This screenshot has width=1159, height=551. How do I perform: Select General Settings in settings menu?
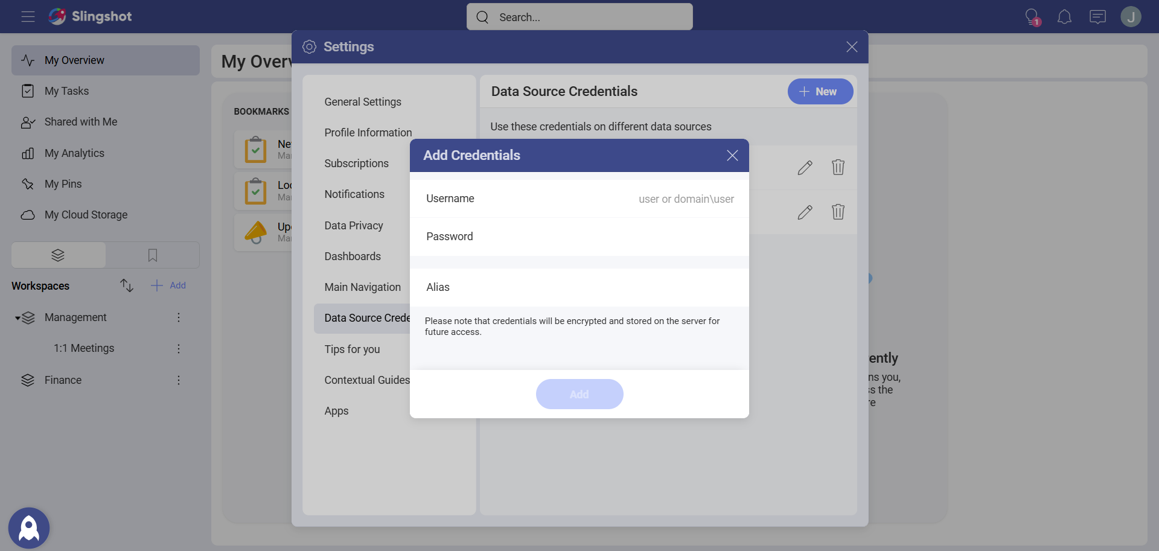363,102
